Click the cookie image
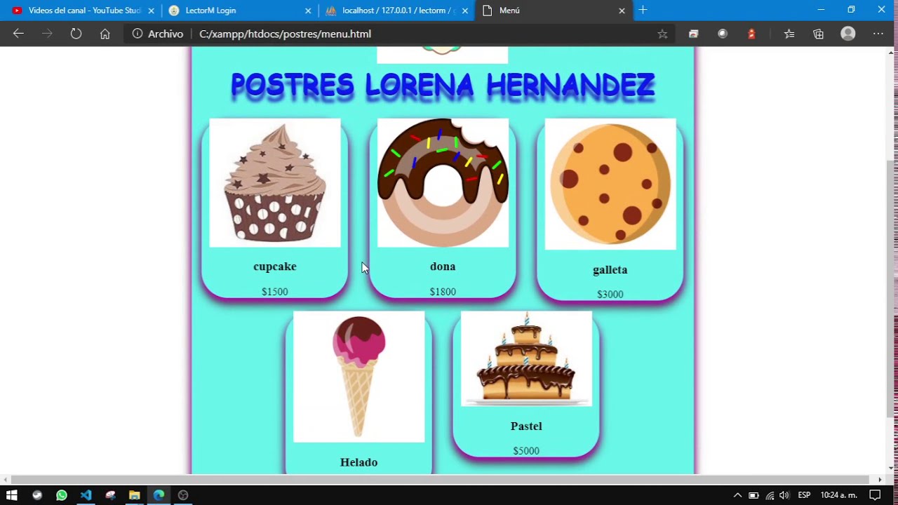Image resolution: width=898 pixels, height=505 pixels. (x=610, y=184)
